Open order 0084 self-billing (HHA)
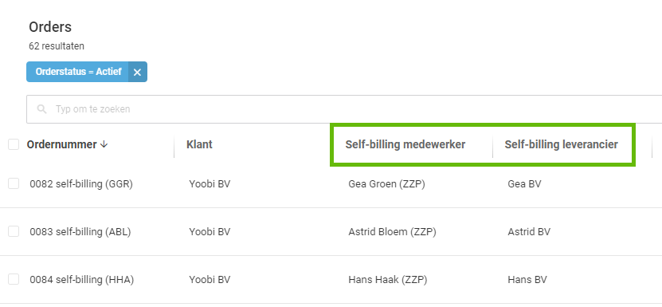The height and width of the screenshot is (307, 662). pos(81,280)
